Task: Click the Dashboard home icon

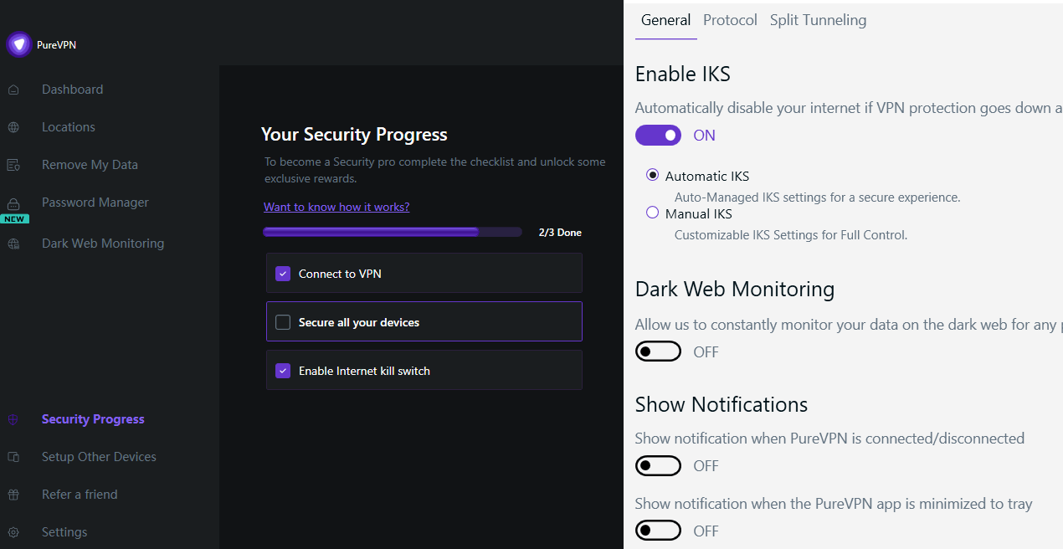Action: (13, 90)
